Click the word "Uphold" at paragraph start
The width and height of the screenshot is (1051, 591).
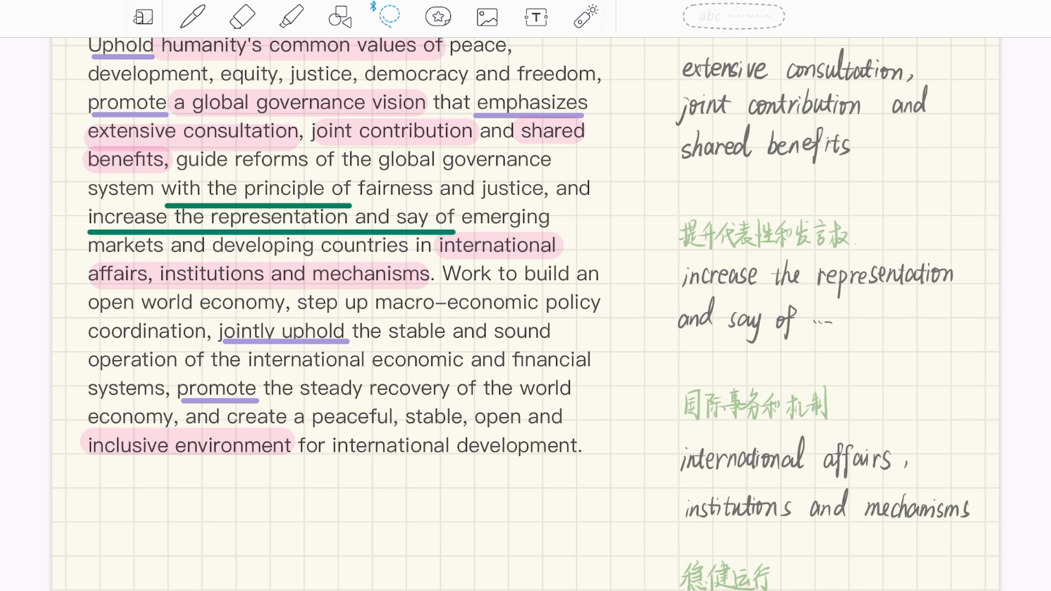(120, 45)
